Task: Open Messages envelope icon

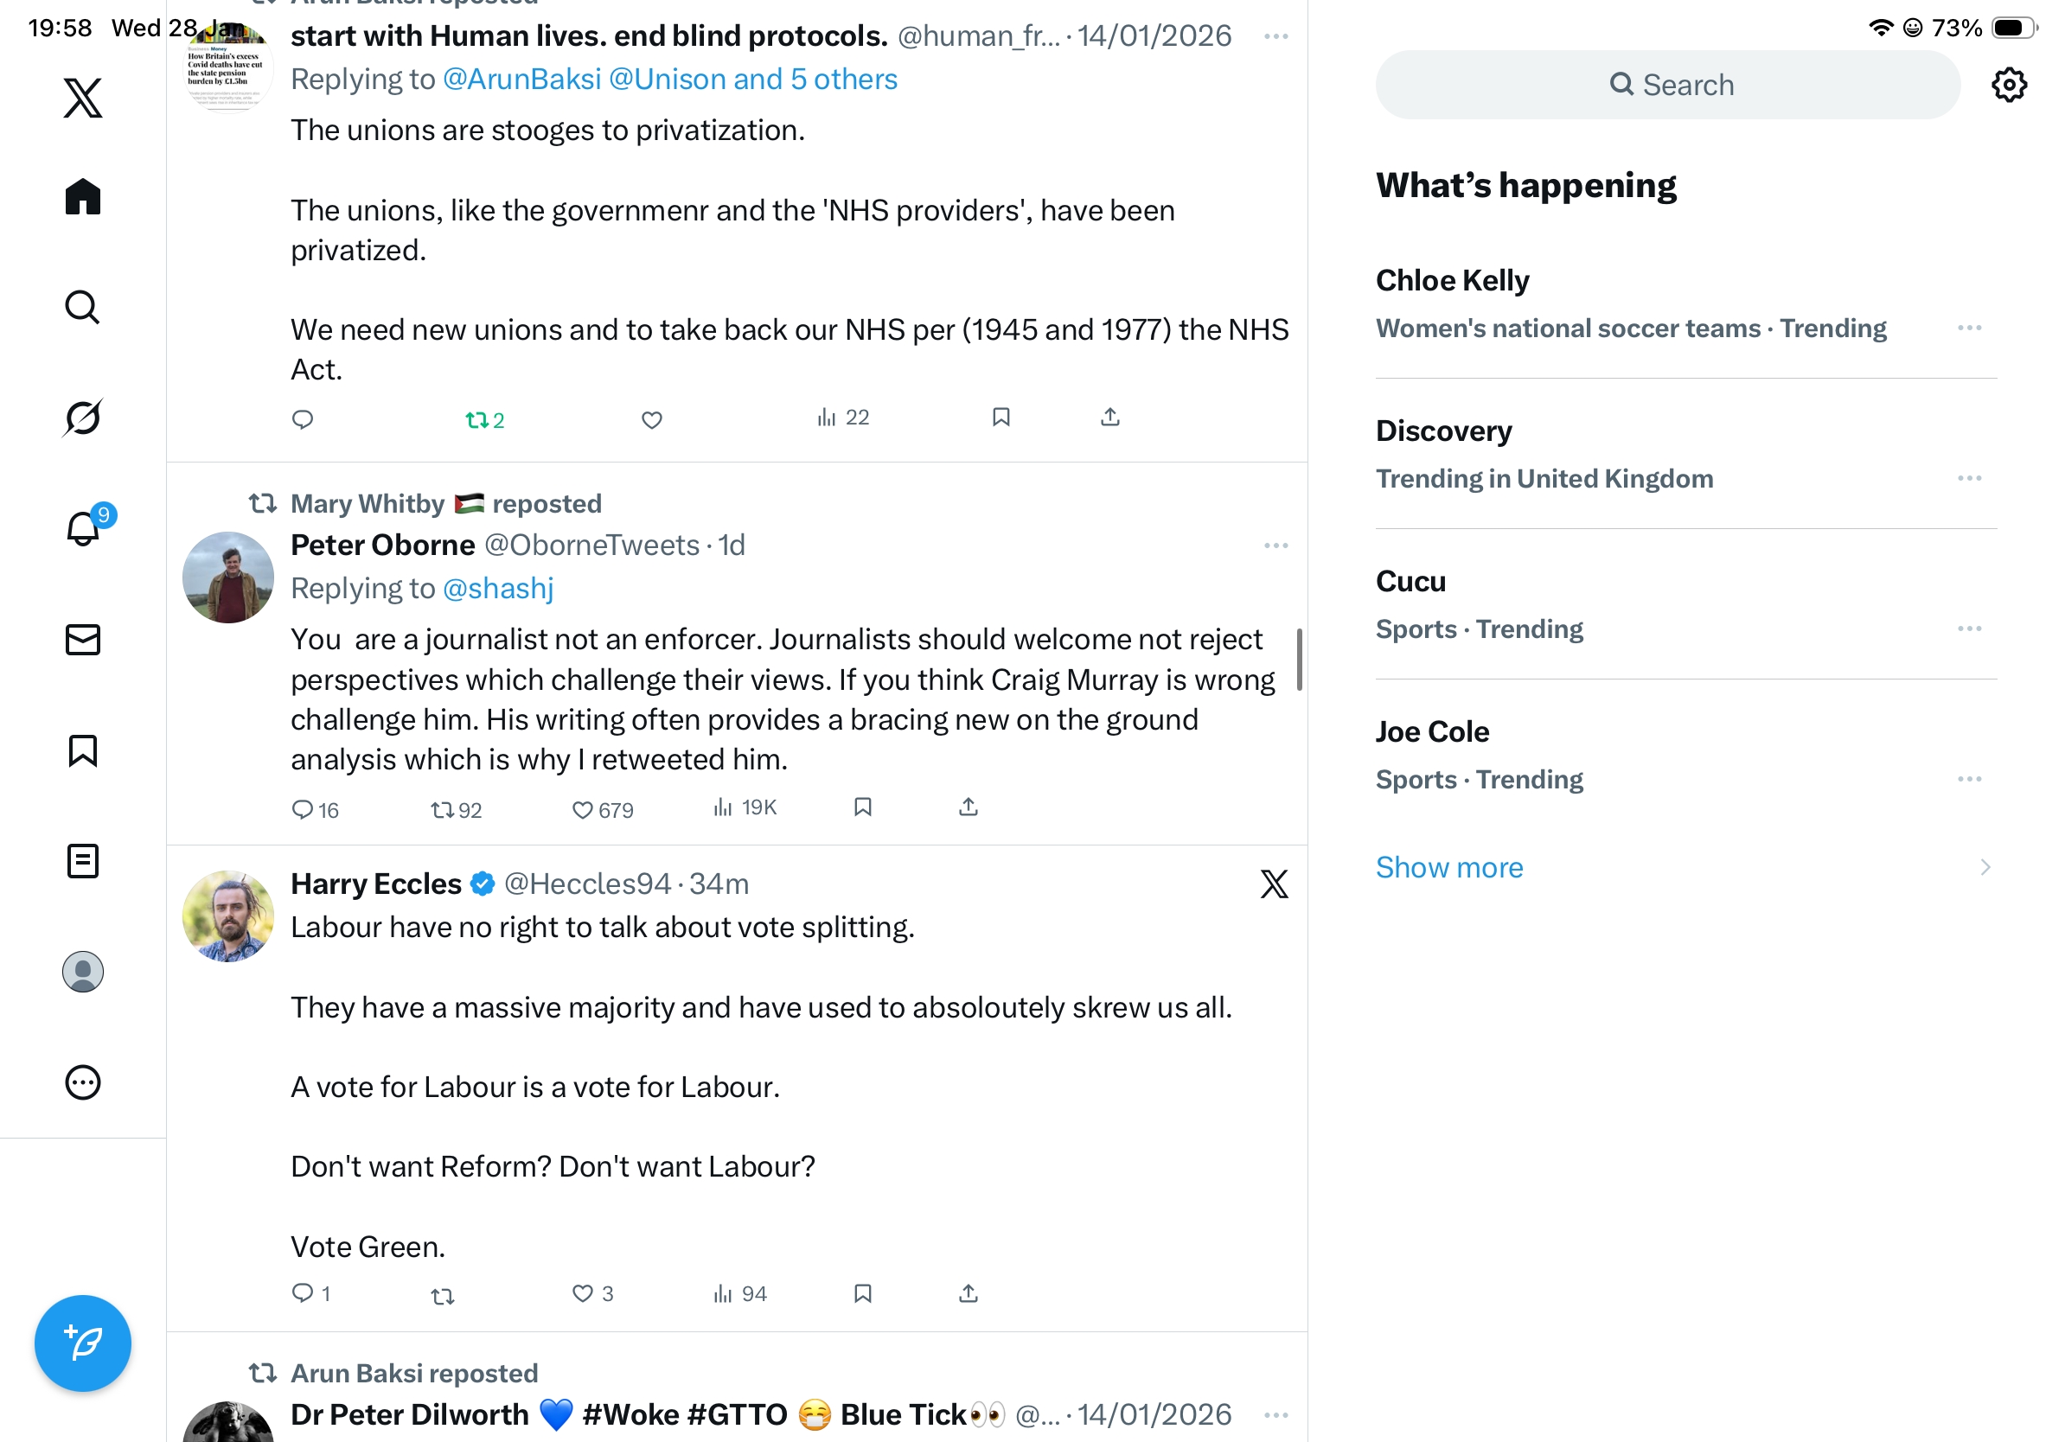Action: [x=83, y=639]
